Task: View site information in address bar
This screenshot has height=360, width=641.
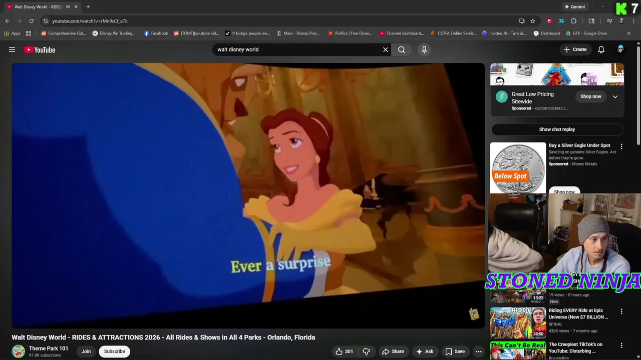Action: pyautogui.click(x=46, y=21)
